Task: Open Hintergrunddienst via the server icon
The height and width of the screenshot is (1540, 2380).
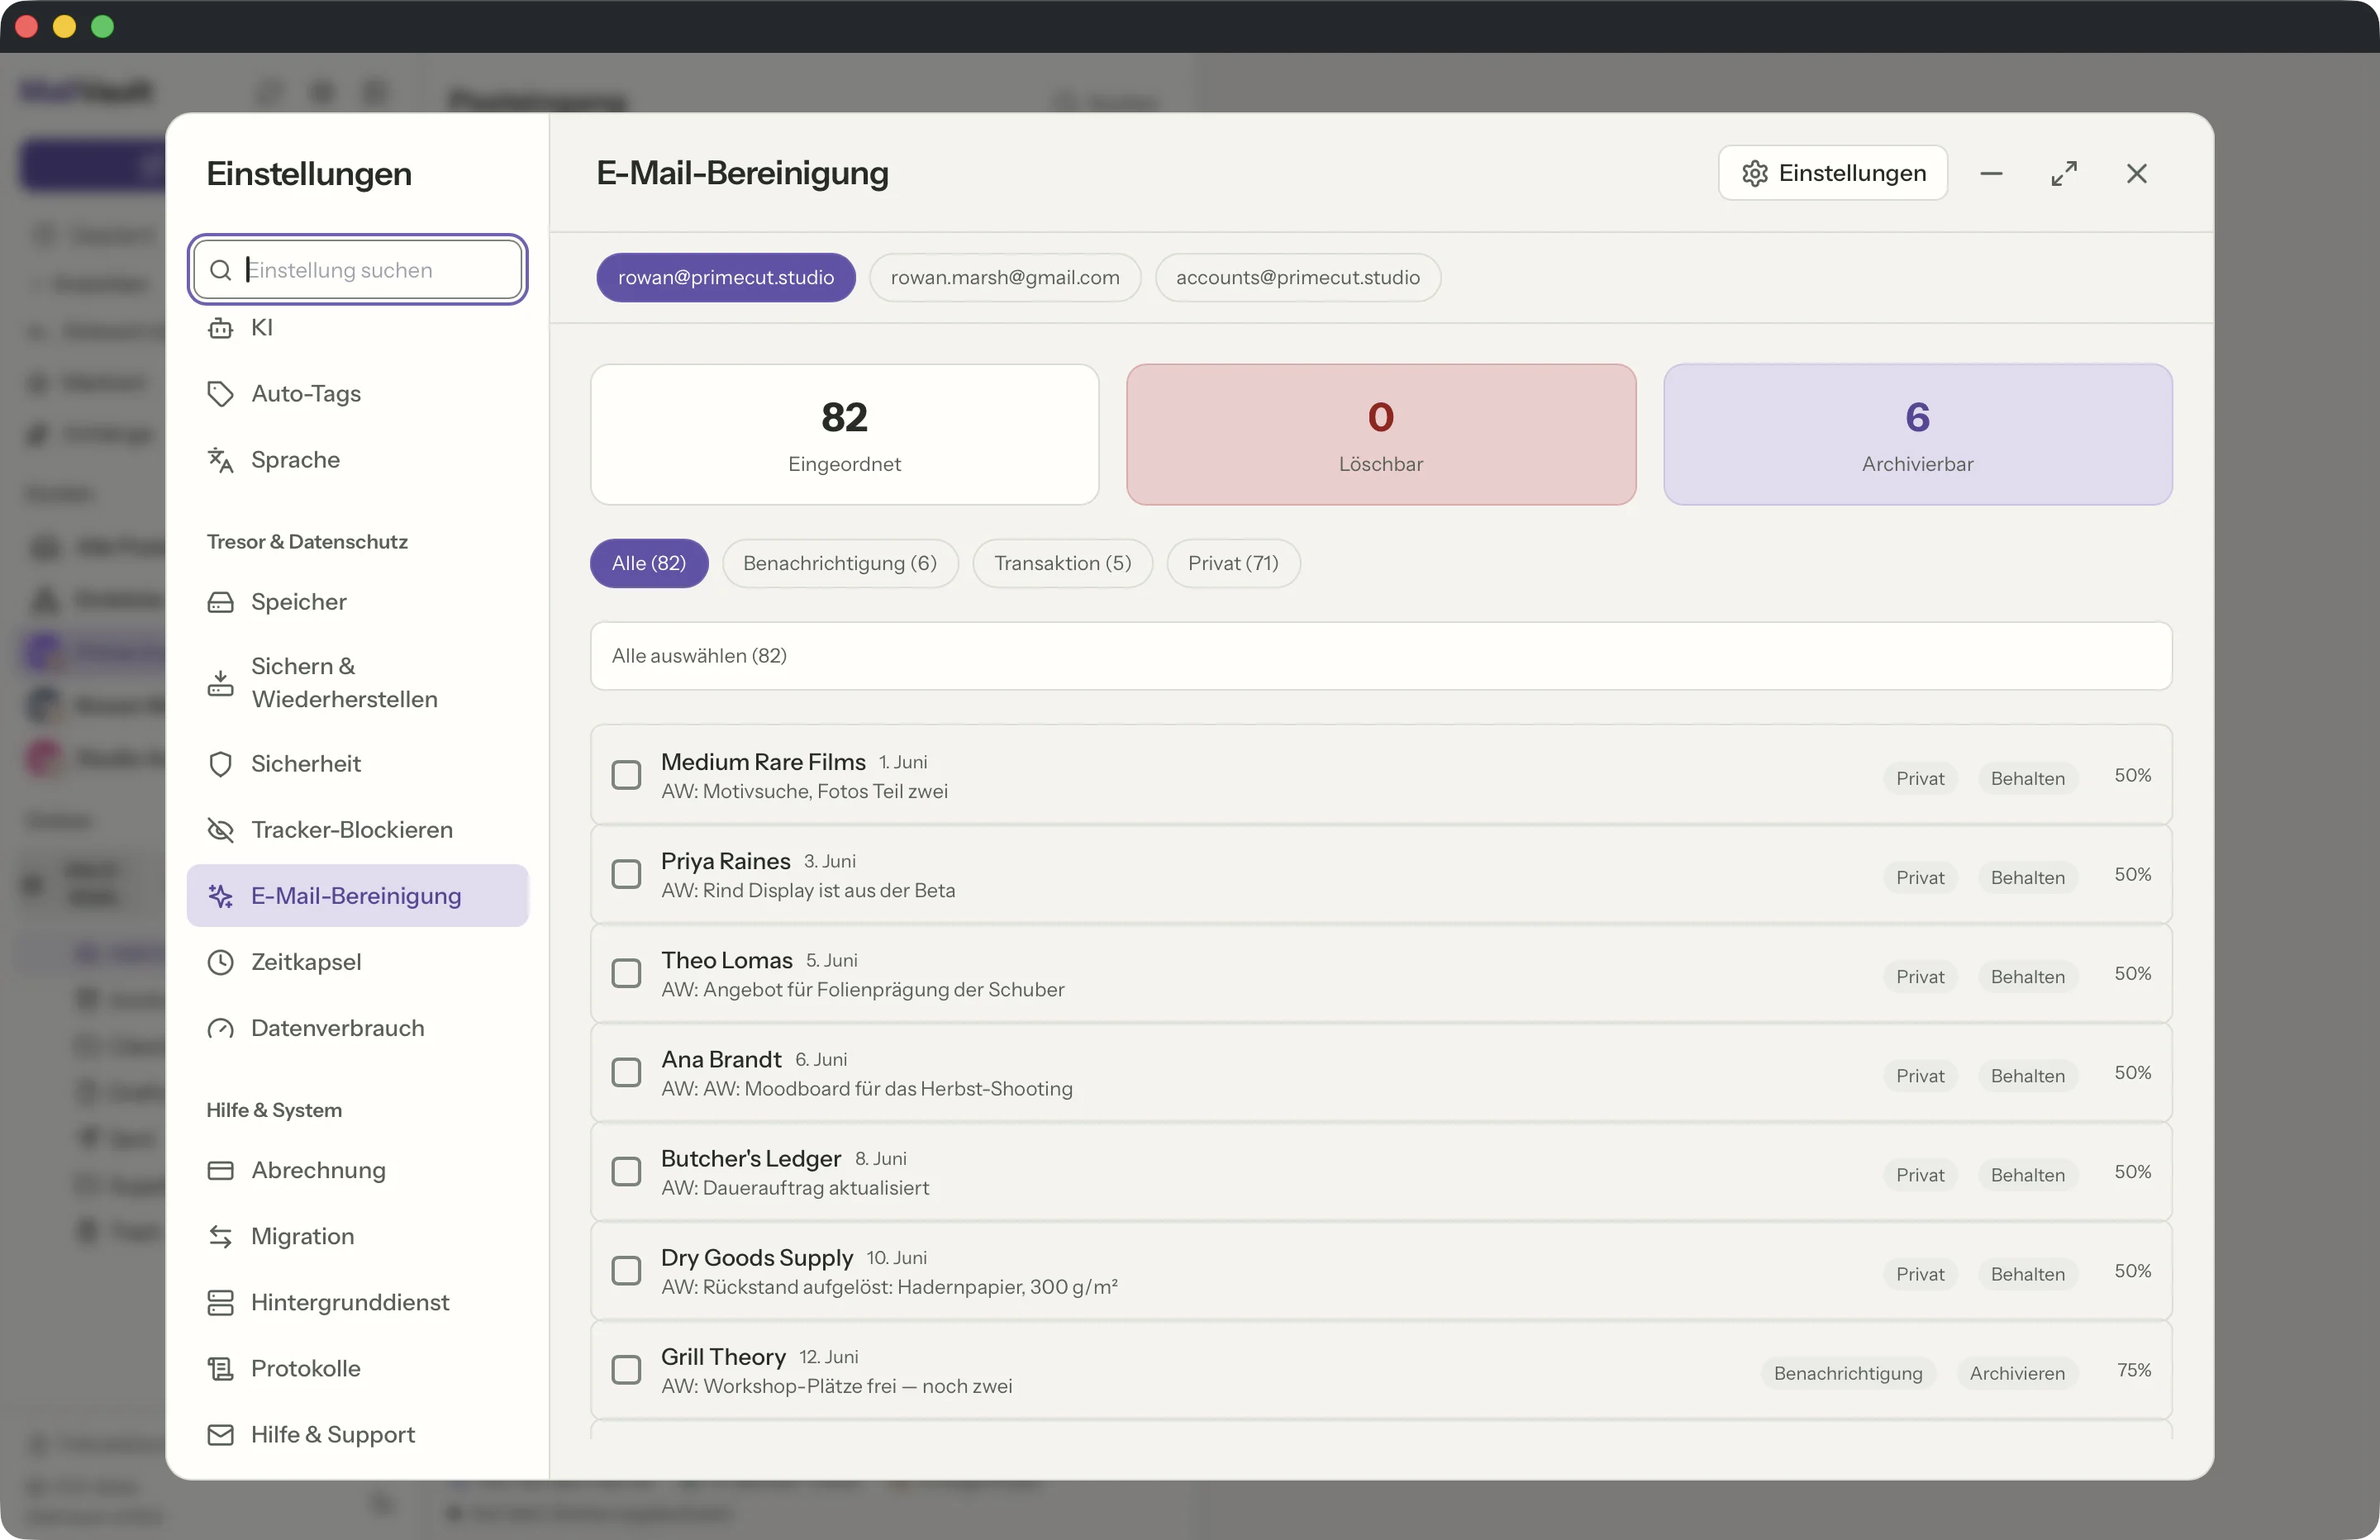Action: click(220, 1302)
